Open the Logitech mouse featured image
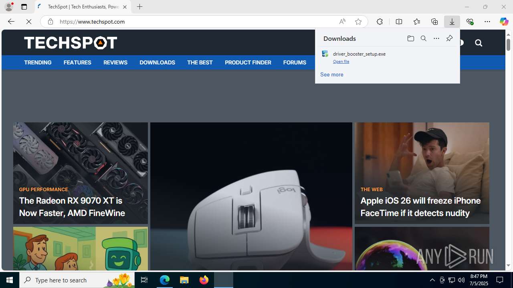This screenshot has height=288, width=513. pos(251,196)
